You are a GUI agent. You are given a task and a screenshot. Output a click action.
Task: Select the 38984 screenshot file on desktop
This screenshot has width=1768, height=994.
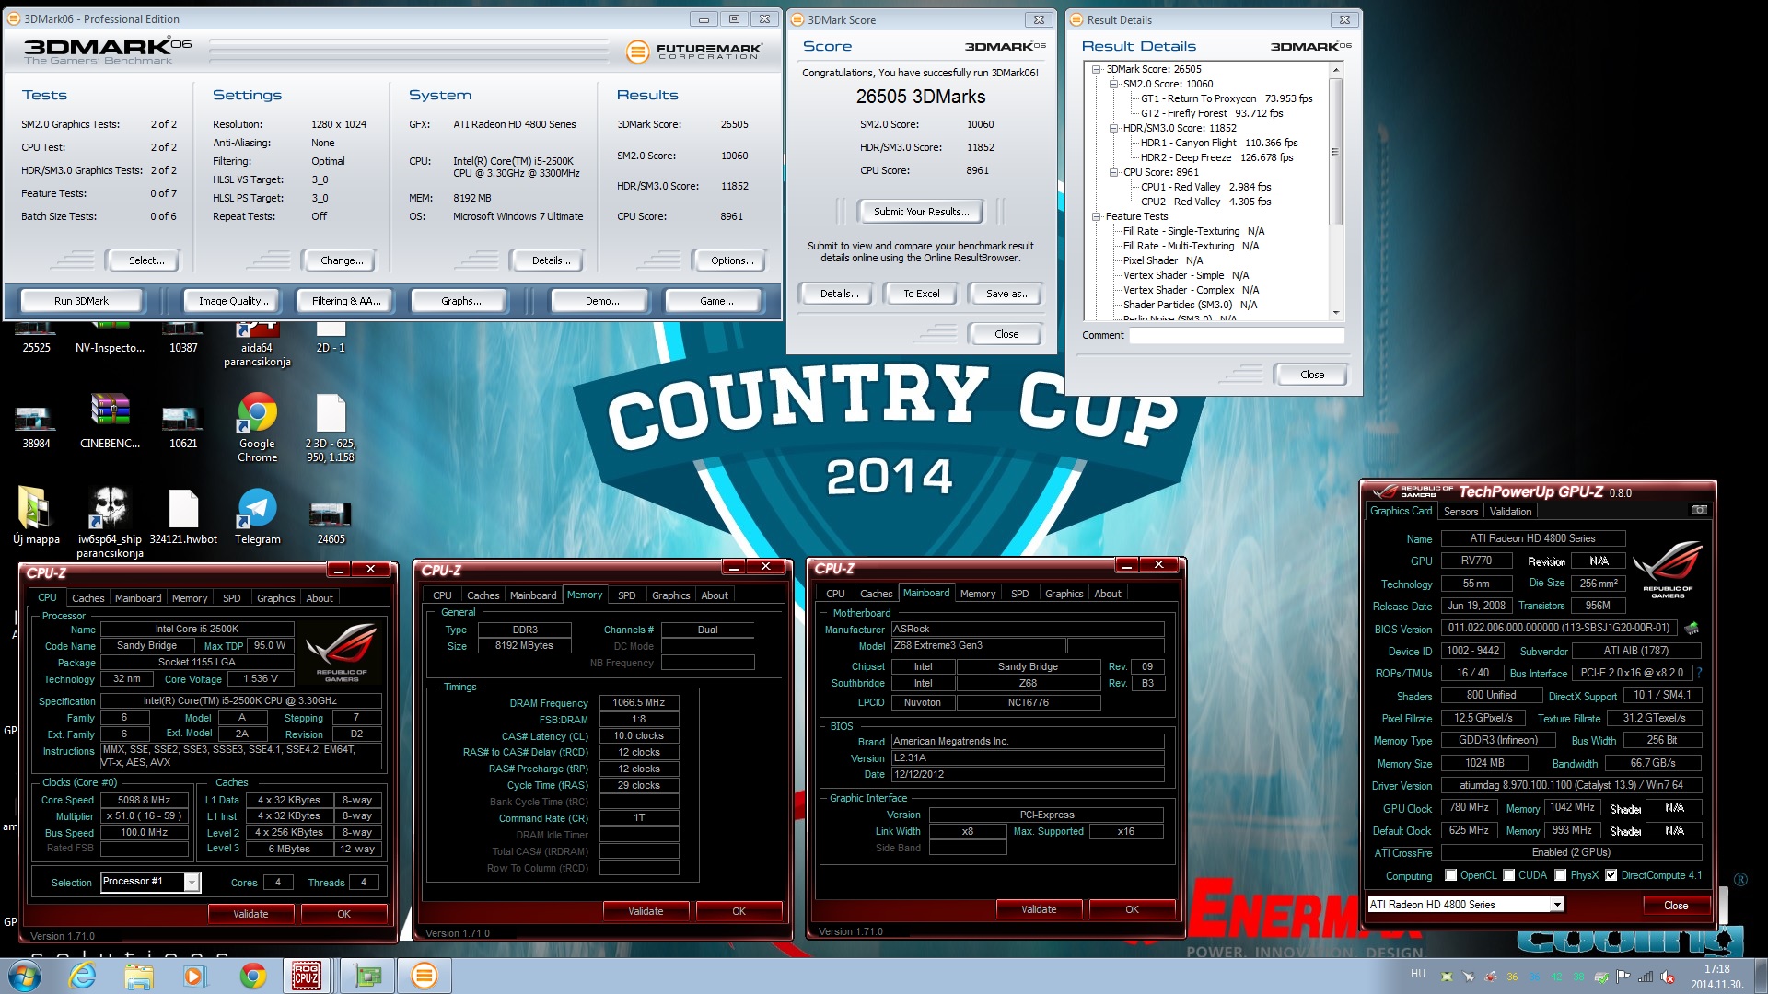point(36,419)
